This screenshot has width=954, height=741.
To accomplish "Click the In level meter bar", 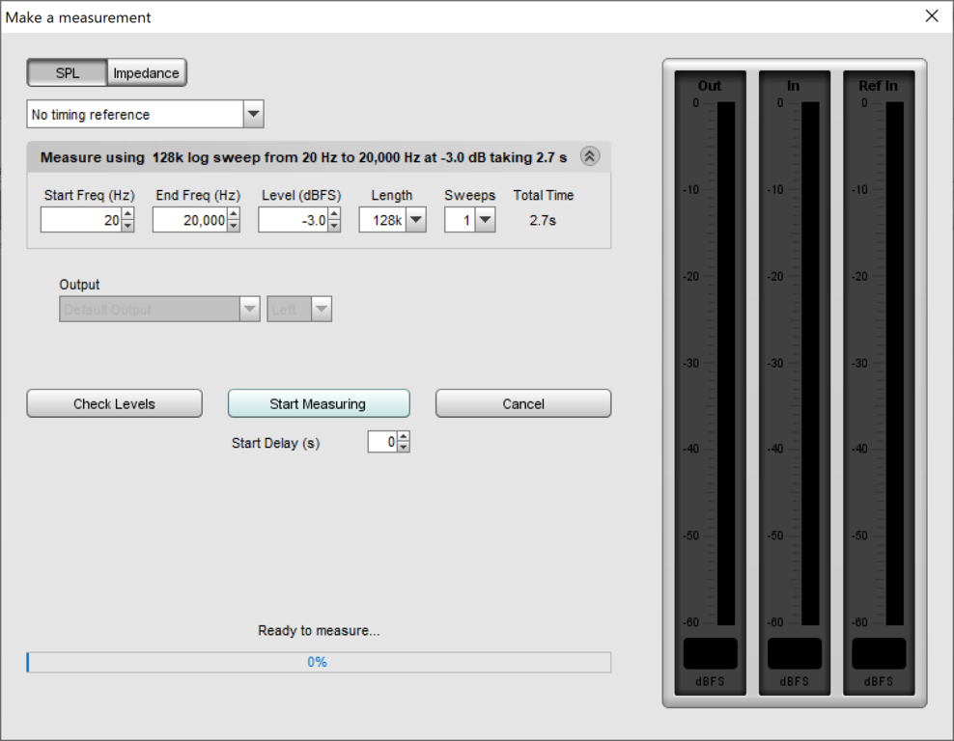I will pos(810,363).
